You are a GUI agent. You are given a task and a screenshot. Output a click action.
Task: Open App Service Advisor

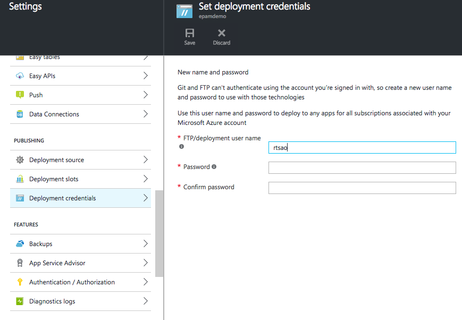tap(80, 263)
